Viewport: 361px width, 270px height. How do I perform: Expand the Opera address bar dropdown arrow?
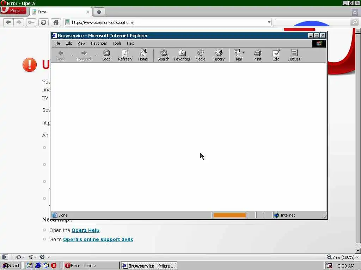(x=269, y=22)
